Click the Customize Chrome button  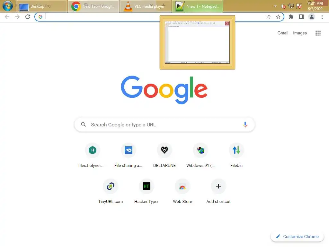click(297, 236)
